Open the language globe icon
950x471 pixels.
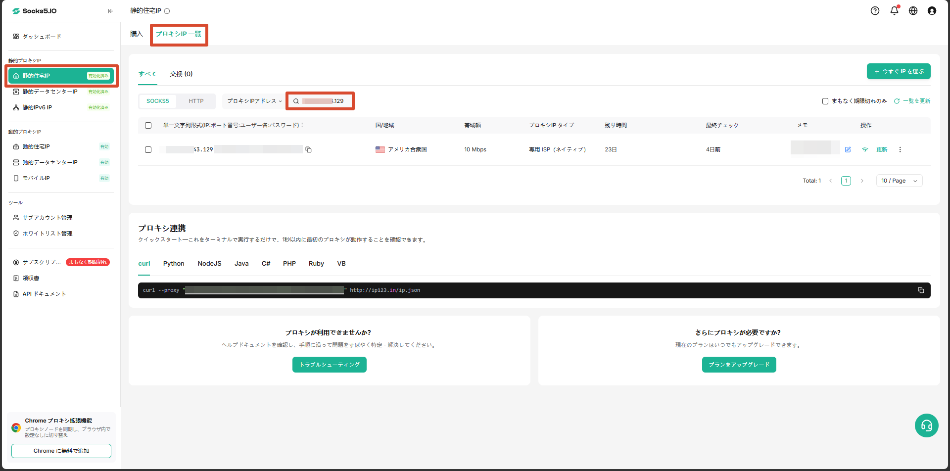coord(913,11)
